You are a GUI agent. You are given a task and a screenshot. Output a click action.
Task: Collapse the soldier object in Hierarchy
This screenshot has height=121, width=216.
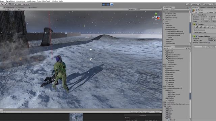click(x=164, y=24)
